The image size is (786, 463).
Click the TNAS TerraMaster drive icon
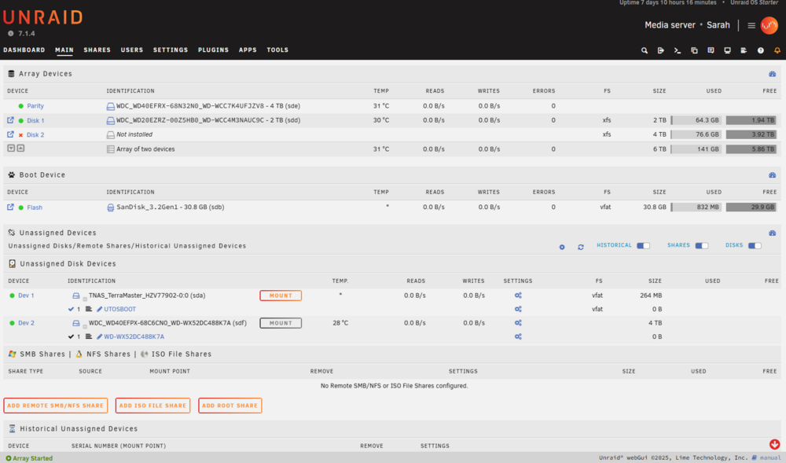pyautogui.click(x=75, y=296)
